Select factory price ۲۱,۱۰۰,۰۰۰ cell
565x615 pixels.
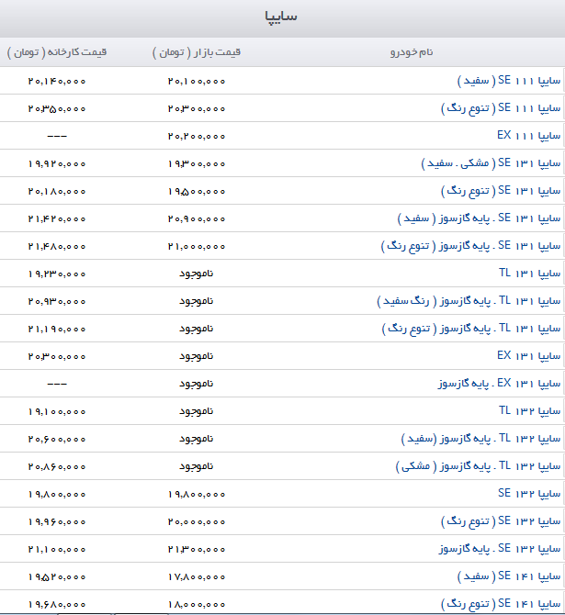tap(57, 549)
